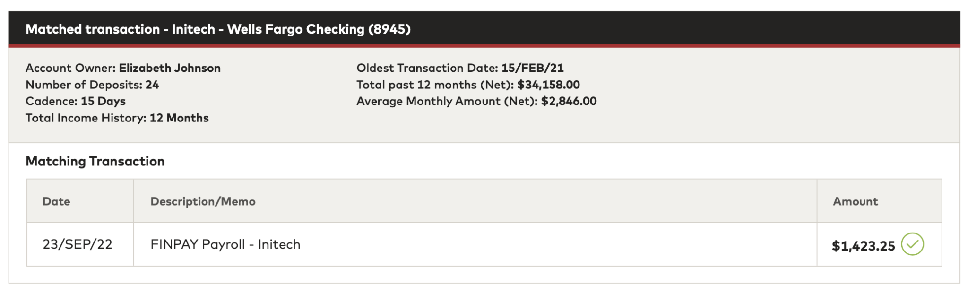Click the FINPAY Payroll - Initech description

[x=225, y=244]
